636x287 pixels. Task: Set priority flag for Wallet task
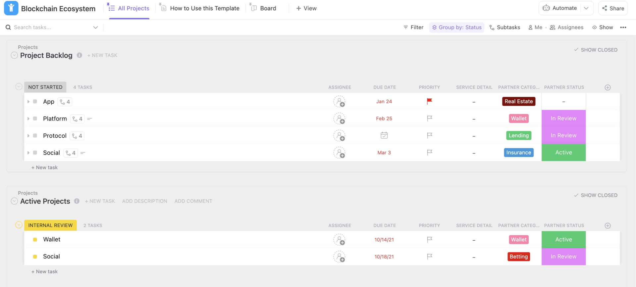pyautogui.click(x=429, y=239)
